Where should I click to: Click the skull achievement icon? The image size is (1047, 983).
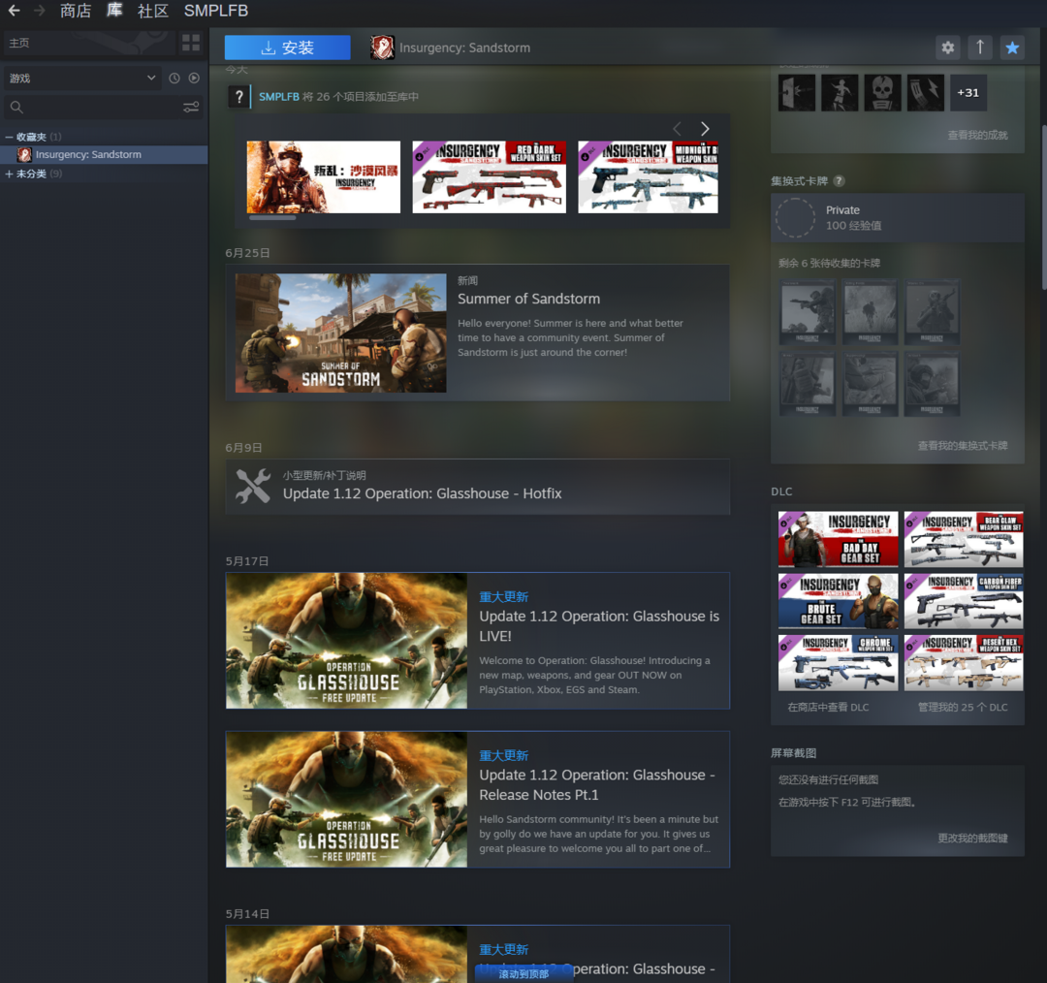coord(882,93)
